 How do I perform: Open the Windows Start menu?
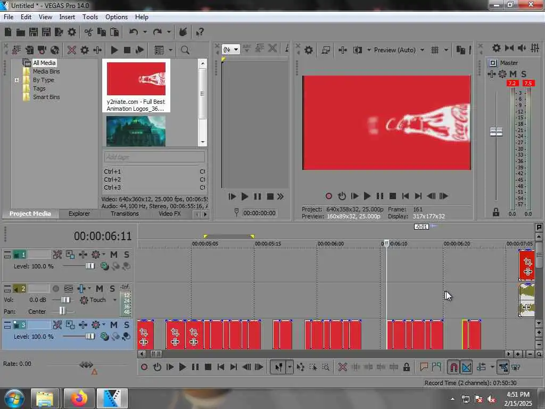tap(14, 398)
